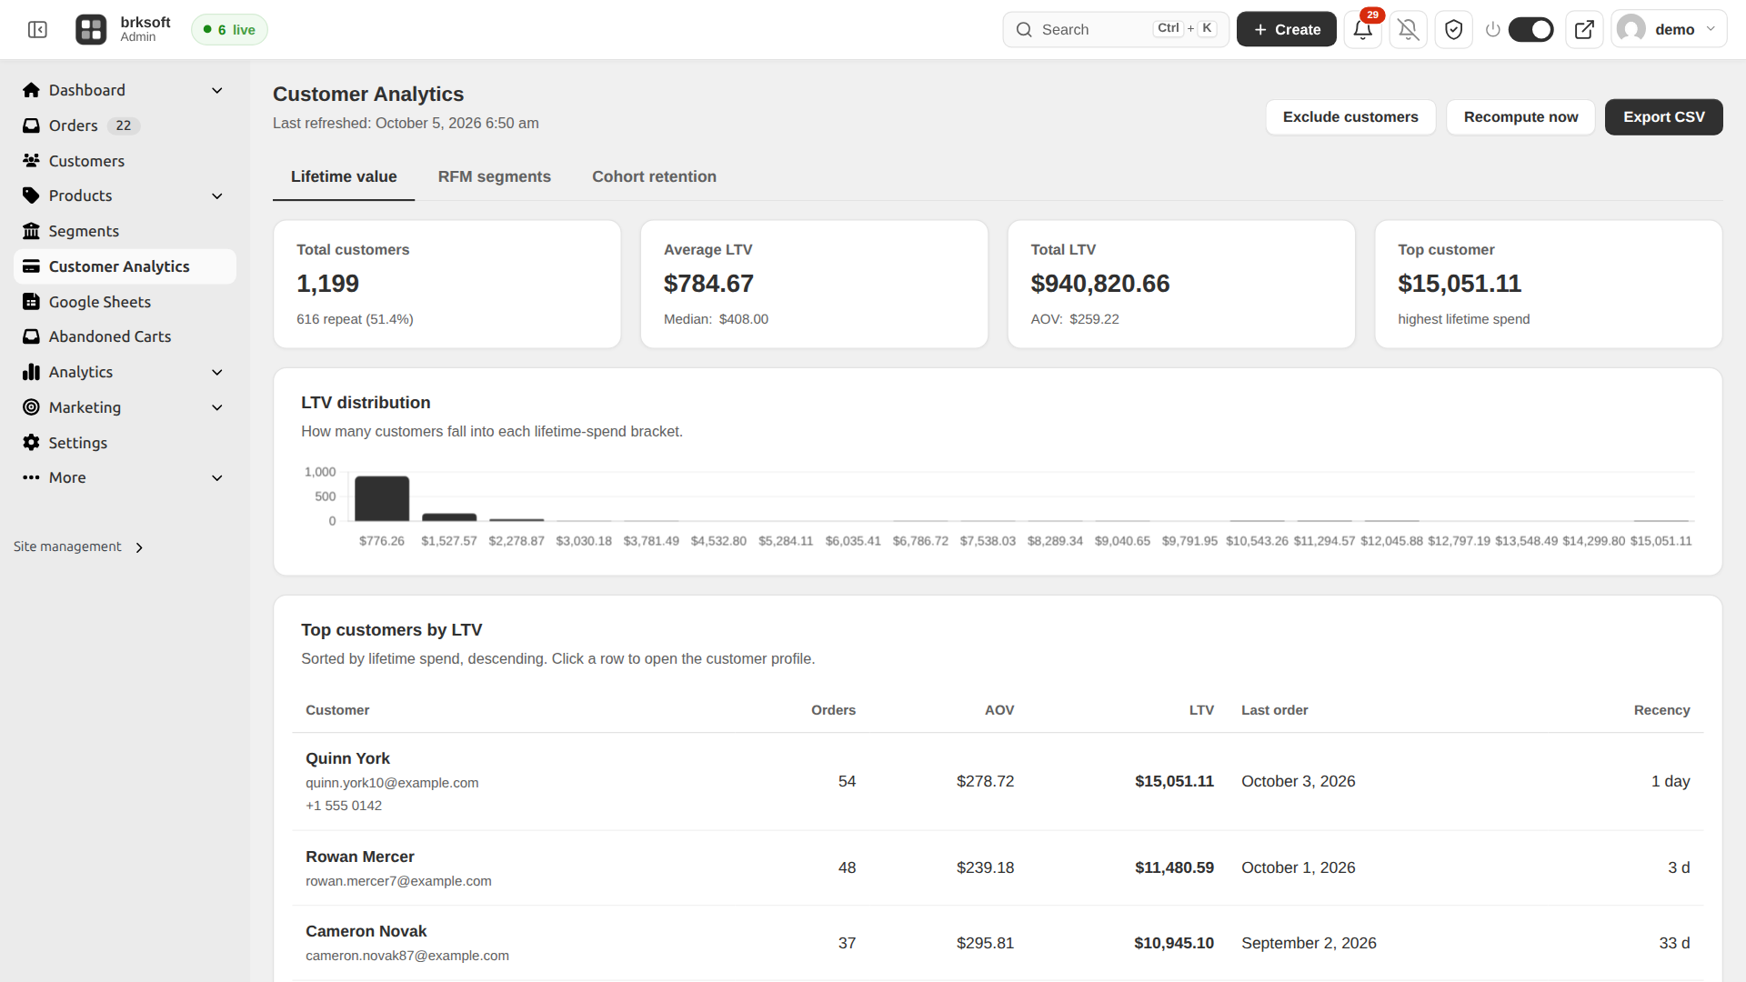
Task: Open Customers people icon in sidebar
Action: click(x=31, y=161)
